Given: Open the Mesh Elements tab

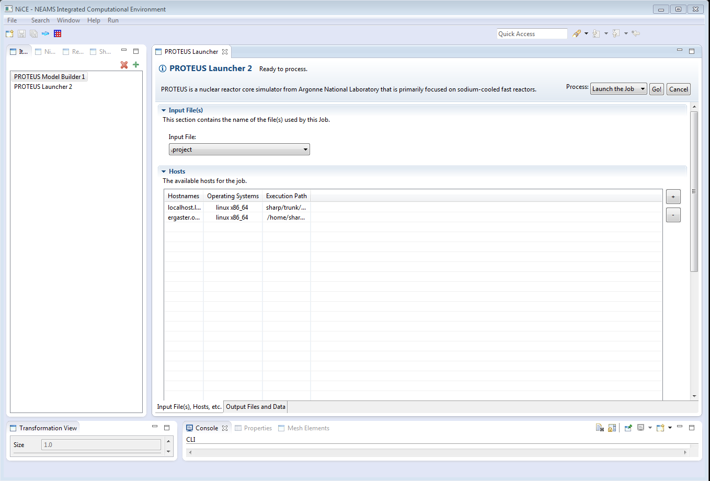Looking at the screenshot, I should 304,428.
